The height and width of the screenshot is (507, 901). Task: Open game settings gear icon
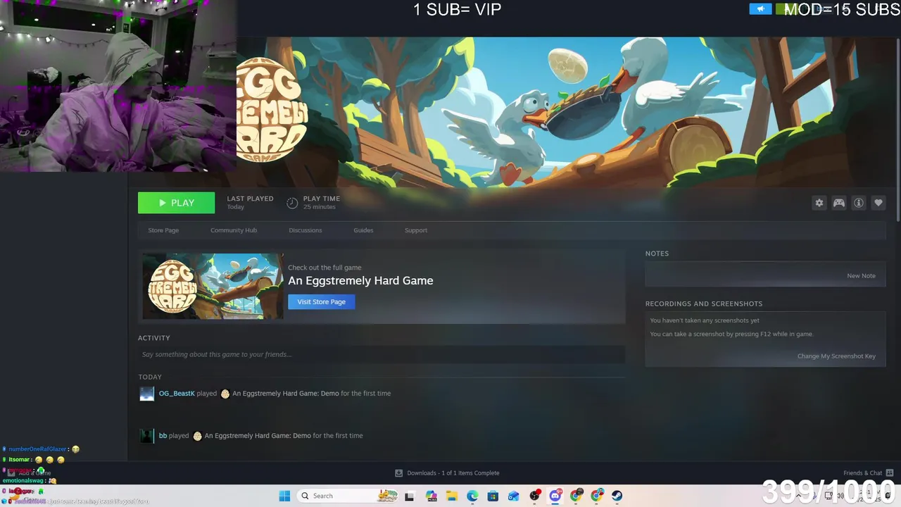coord(819,203)
